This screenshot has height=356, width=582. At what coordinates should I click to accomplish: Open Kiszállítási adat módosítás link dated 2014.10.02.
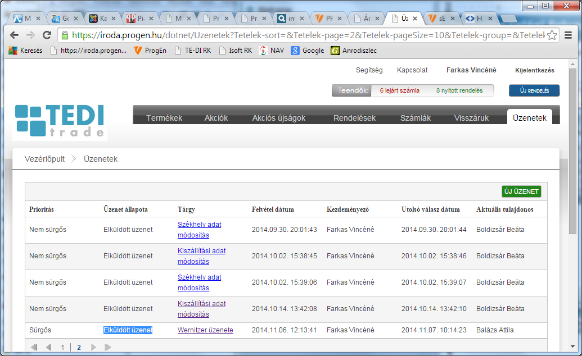point(201,256)
